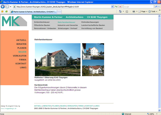Open the Einfamilienhäuser category menu item
The image size is (161, 115).
pyautogui.click(x=42, y=22)
